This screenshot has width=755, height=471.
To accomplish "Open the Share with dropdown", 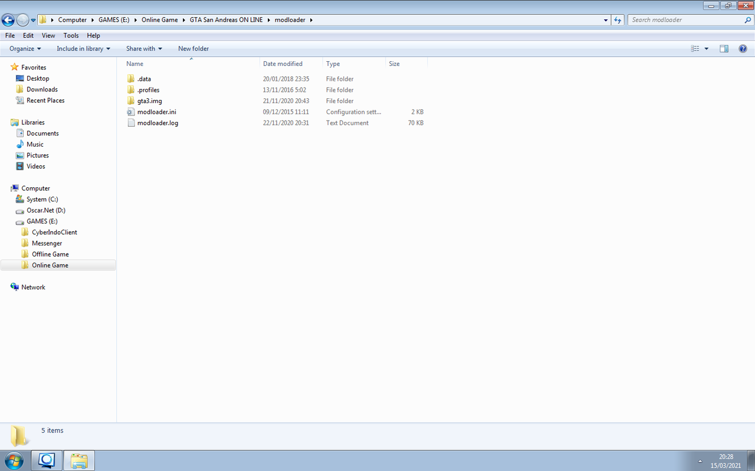I will (144, 49).
